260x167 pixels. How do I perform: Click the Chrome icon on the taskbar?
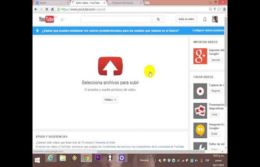tap(87, 158)
